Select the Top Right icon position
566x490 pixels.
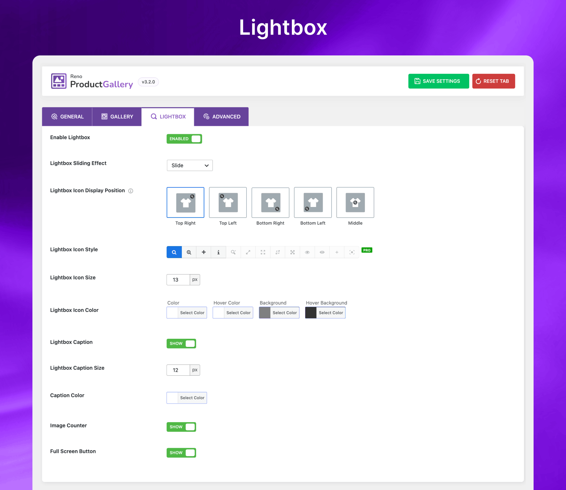(x=185, y=203)
